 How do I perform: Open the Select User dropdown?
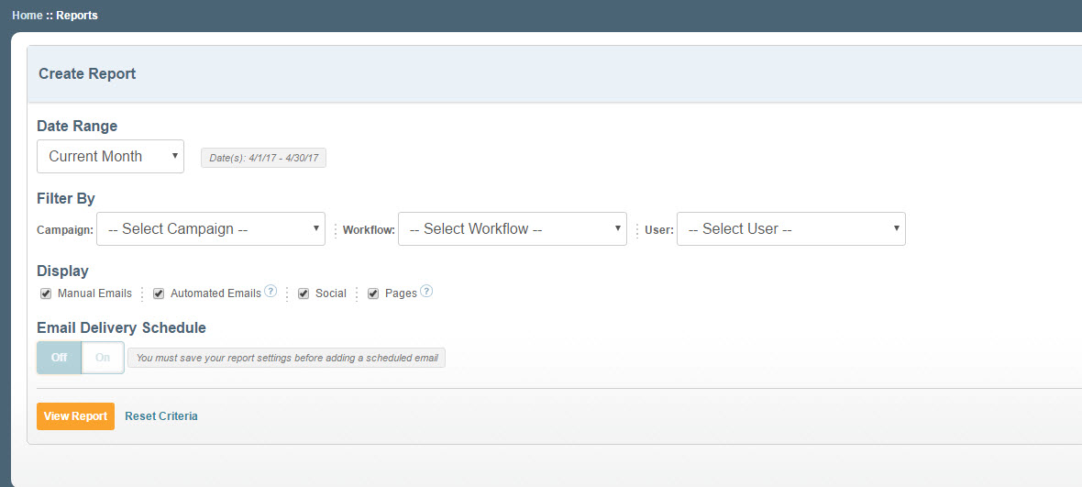point(791,229)
